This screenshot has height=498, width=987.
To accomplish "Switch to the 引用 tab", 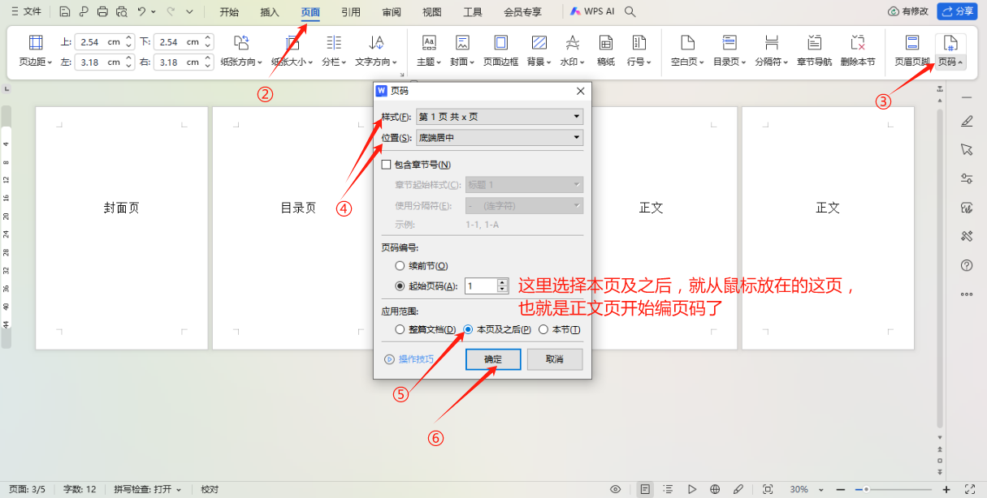I will pyautogui.click(x=351, y=12).
